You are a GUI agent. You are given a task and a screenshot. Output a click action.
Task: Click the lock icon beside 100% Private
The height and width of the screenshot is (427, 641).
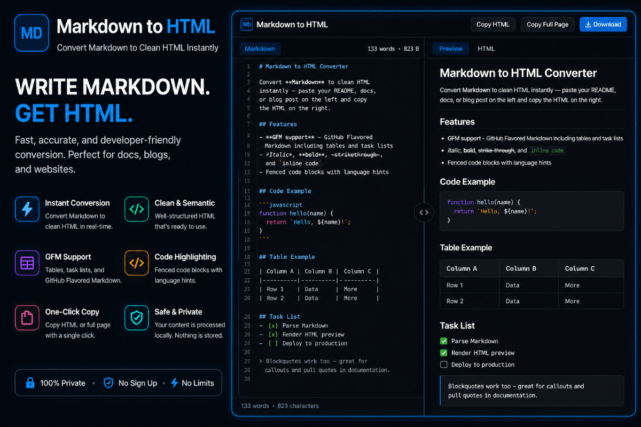tap(30, 383)
